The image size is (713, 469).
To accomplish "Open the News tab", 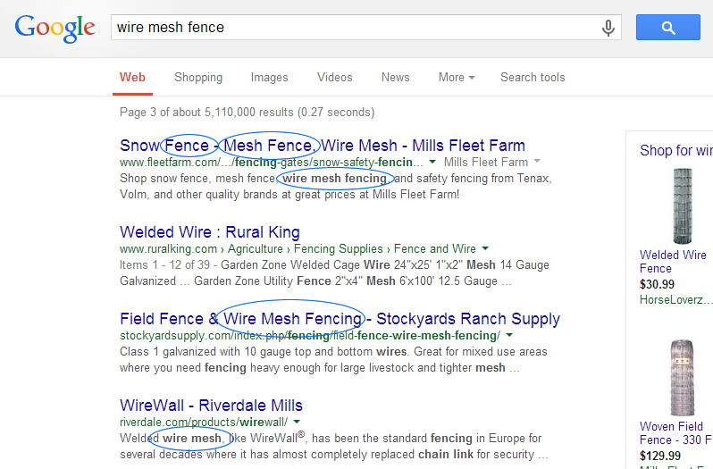I will coord(395,77).
